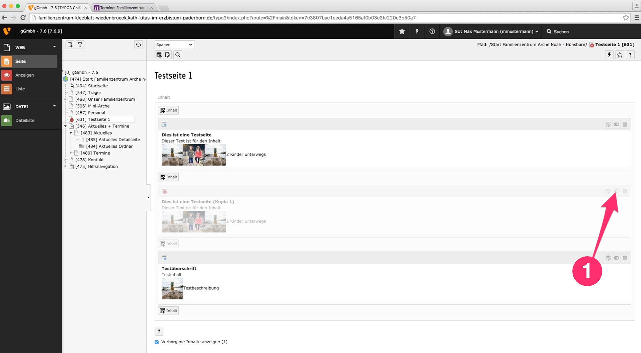Screen dimensions: 641x353
Task: Edit page properties icon in module toolbar
Action: click(x=168, y=55)
